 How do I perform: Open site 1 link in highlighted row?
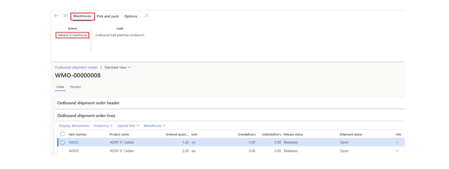click(397, 142)
